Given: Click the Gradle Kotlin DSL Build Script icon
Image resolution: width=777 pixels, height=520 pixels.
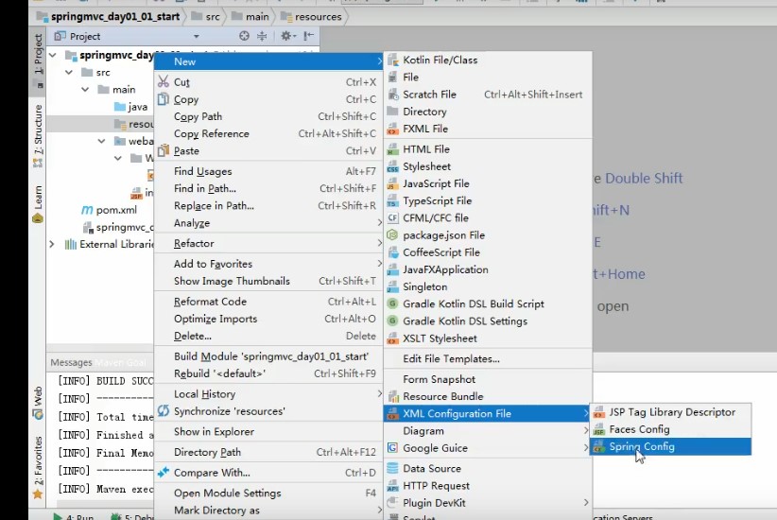Looking at the screenshot, I should coord(392,303).
